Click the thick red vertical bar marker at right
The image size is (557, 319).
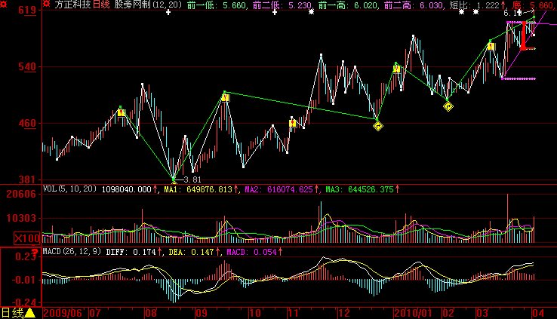[x=524, y=35]
